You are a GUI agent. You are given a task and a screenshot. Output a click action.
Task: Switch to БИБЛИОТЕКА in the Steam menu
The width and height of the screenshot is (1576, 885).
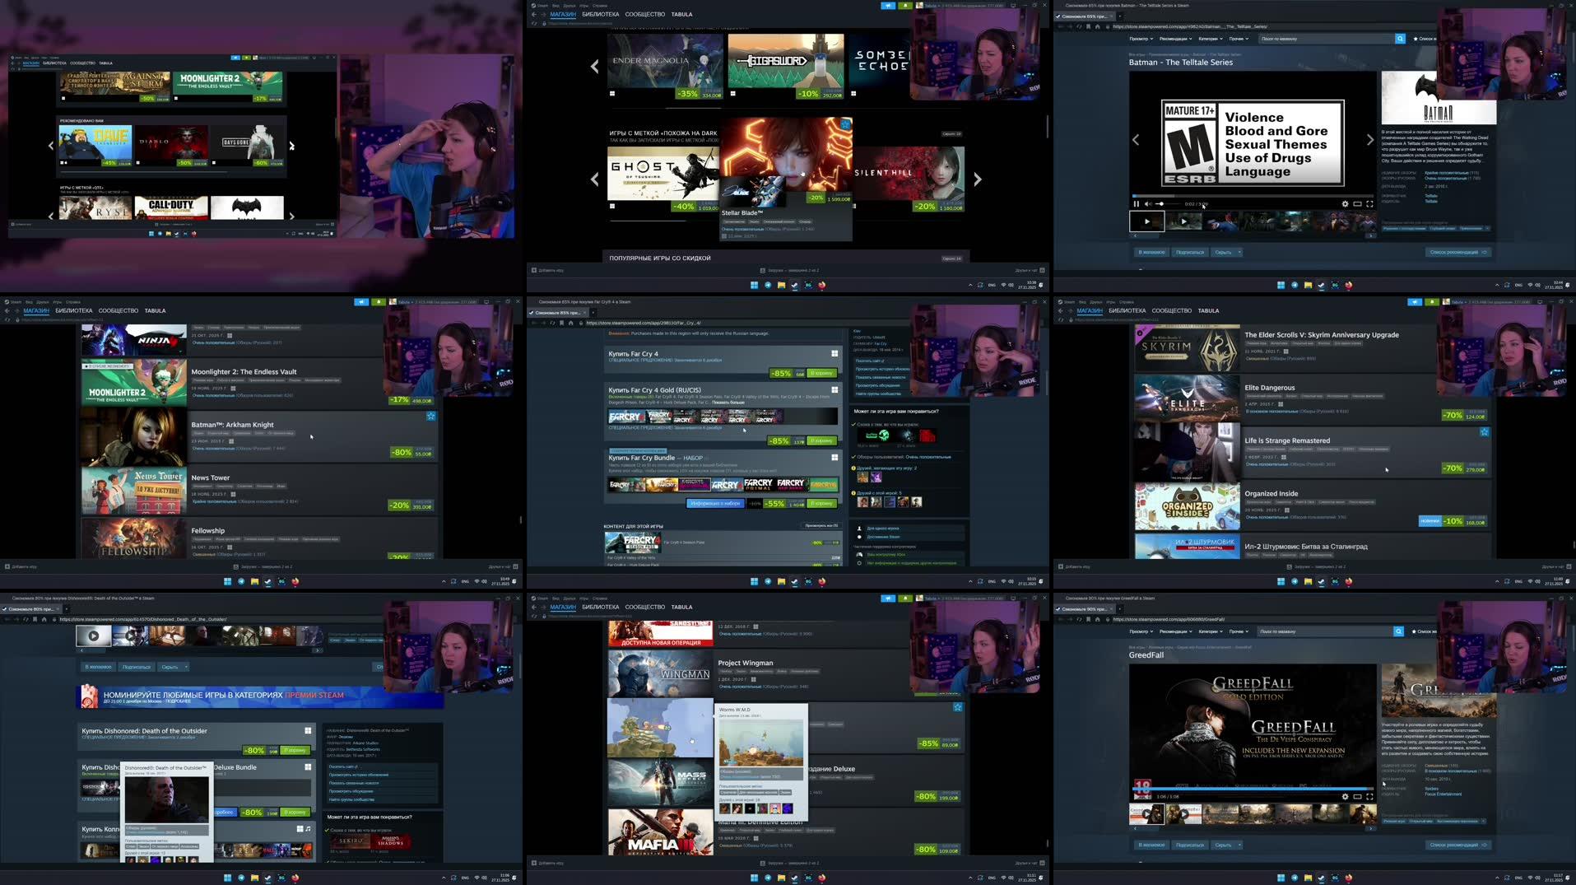tap(601, 14)
